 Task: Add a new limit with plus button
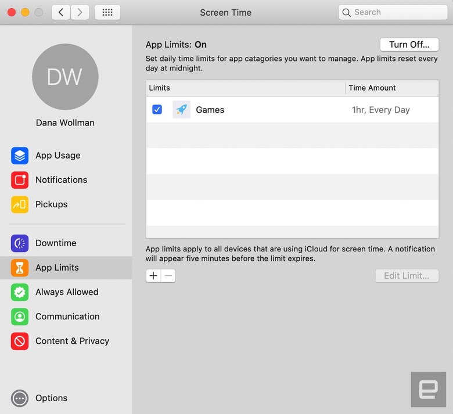[153, 276]
